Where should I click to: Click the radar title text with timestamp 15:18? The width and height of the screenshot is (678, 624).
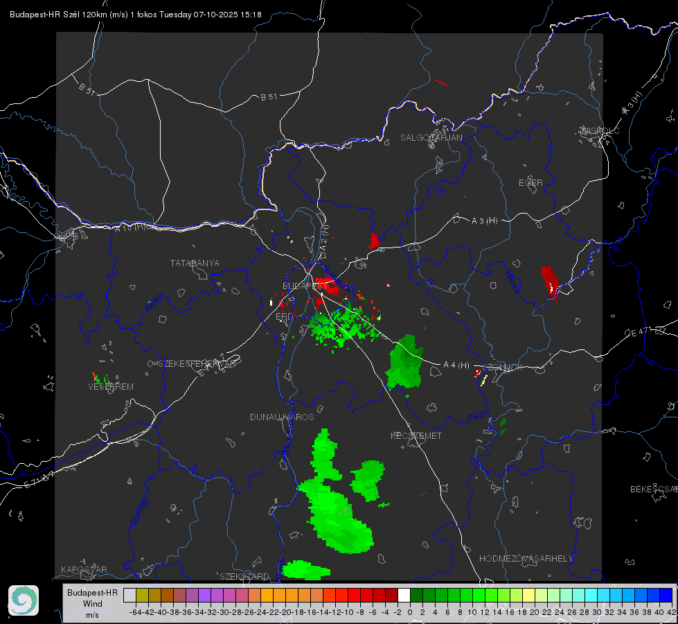point(135,15)
